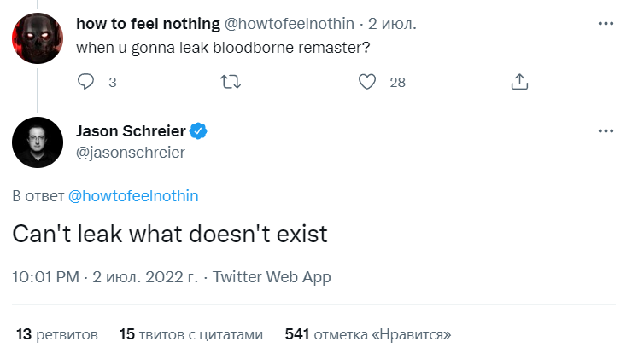Open Jason Schreier's profile picture
Image resolution: width=632 pixels, height=359 pixels.
[x=38, y=142]
